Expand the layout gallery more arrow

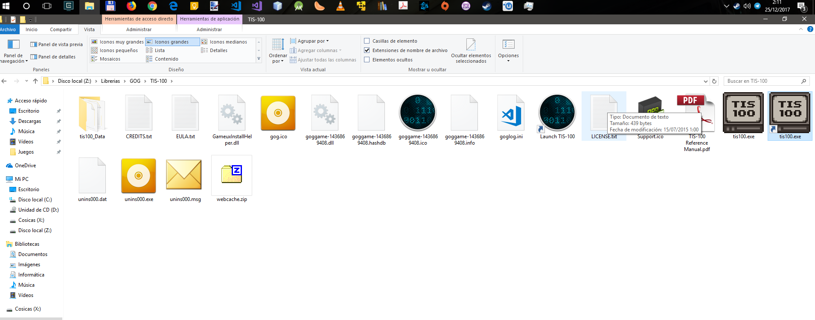point(259,59)
